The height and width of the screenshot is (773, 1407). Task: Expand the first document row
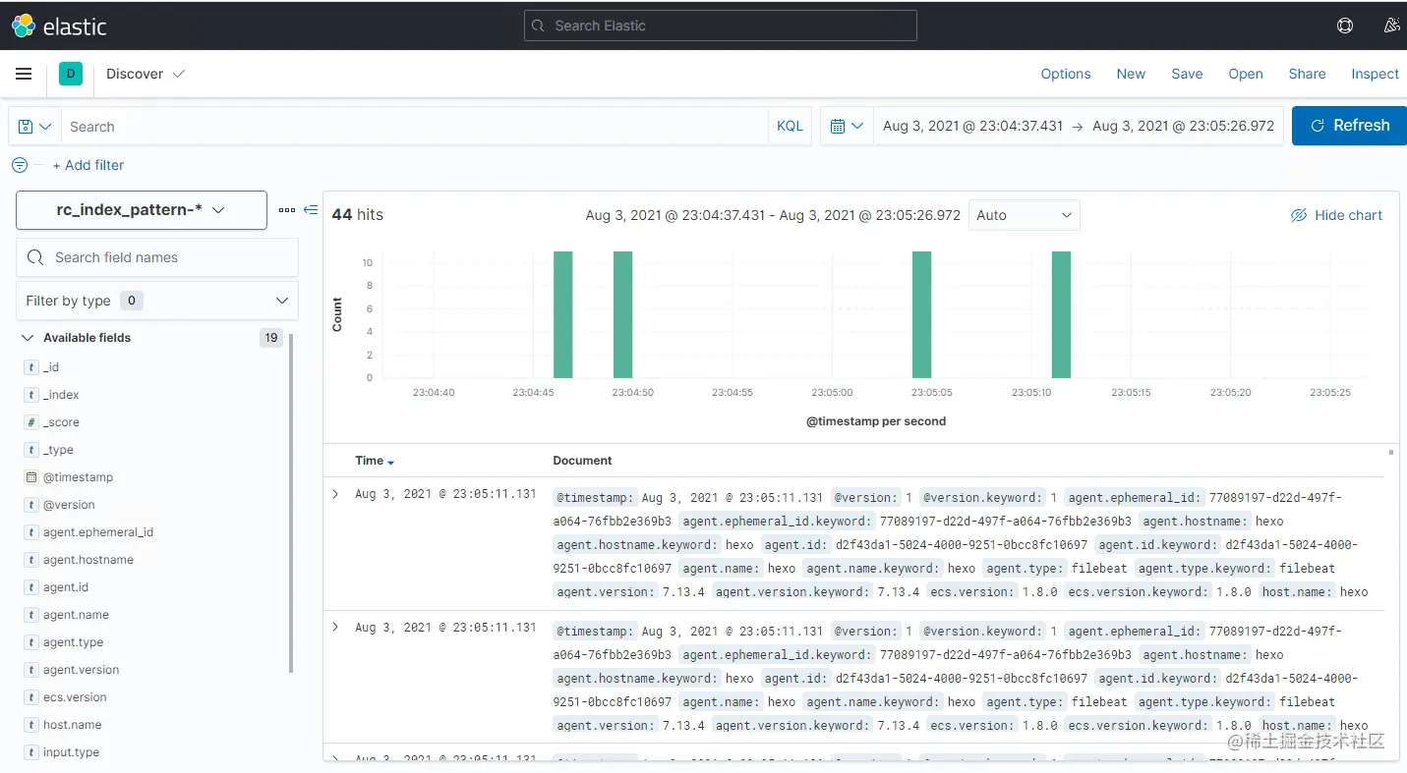point(335,494)
